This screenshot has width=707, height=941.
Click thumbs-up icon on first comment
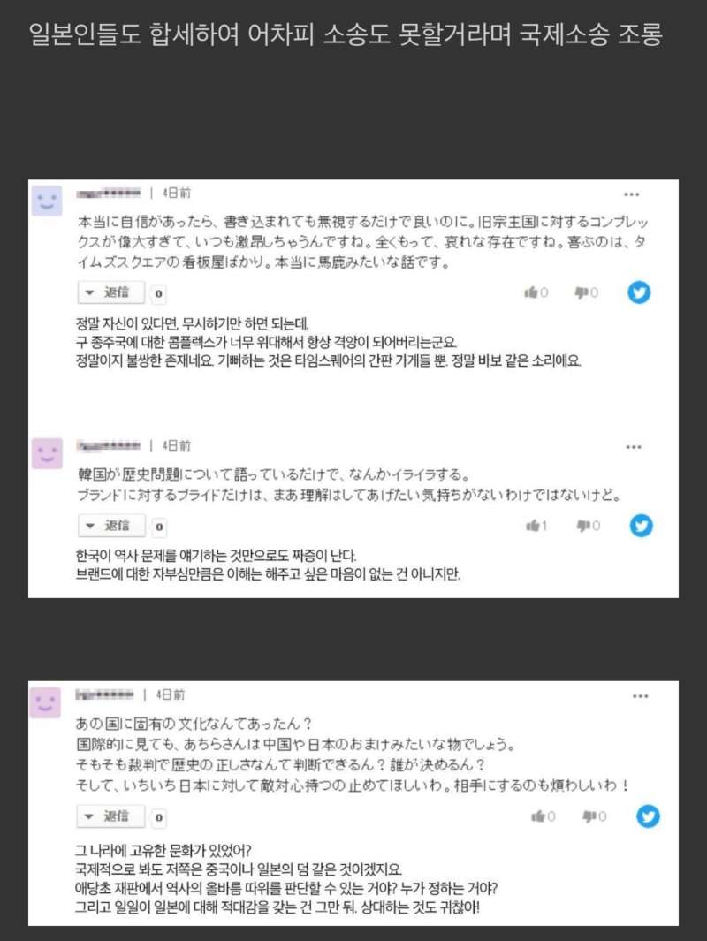[x=530, y=292]
